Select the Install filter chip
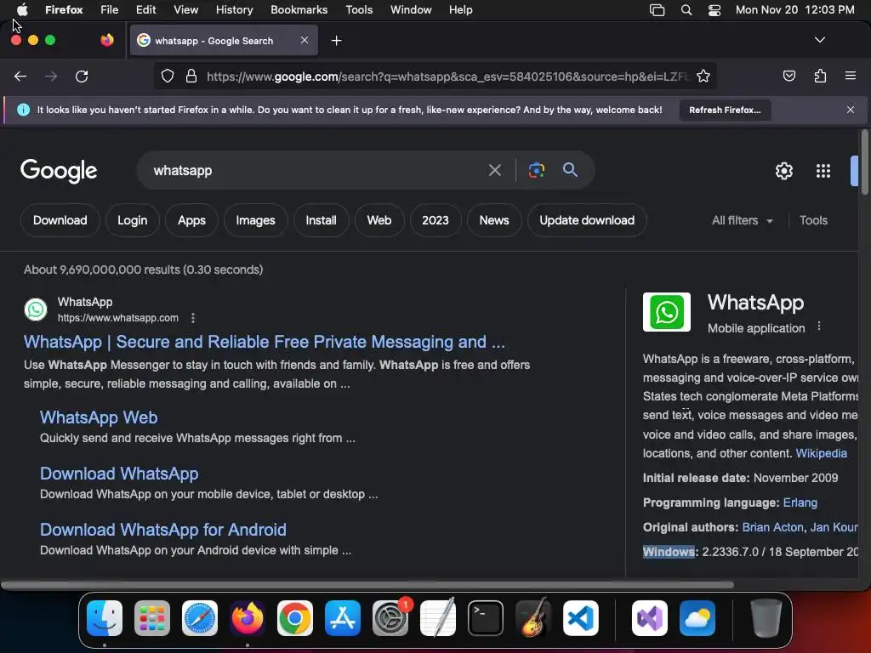 coord(321,220)
